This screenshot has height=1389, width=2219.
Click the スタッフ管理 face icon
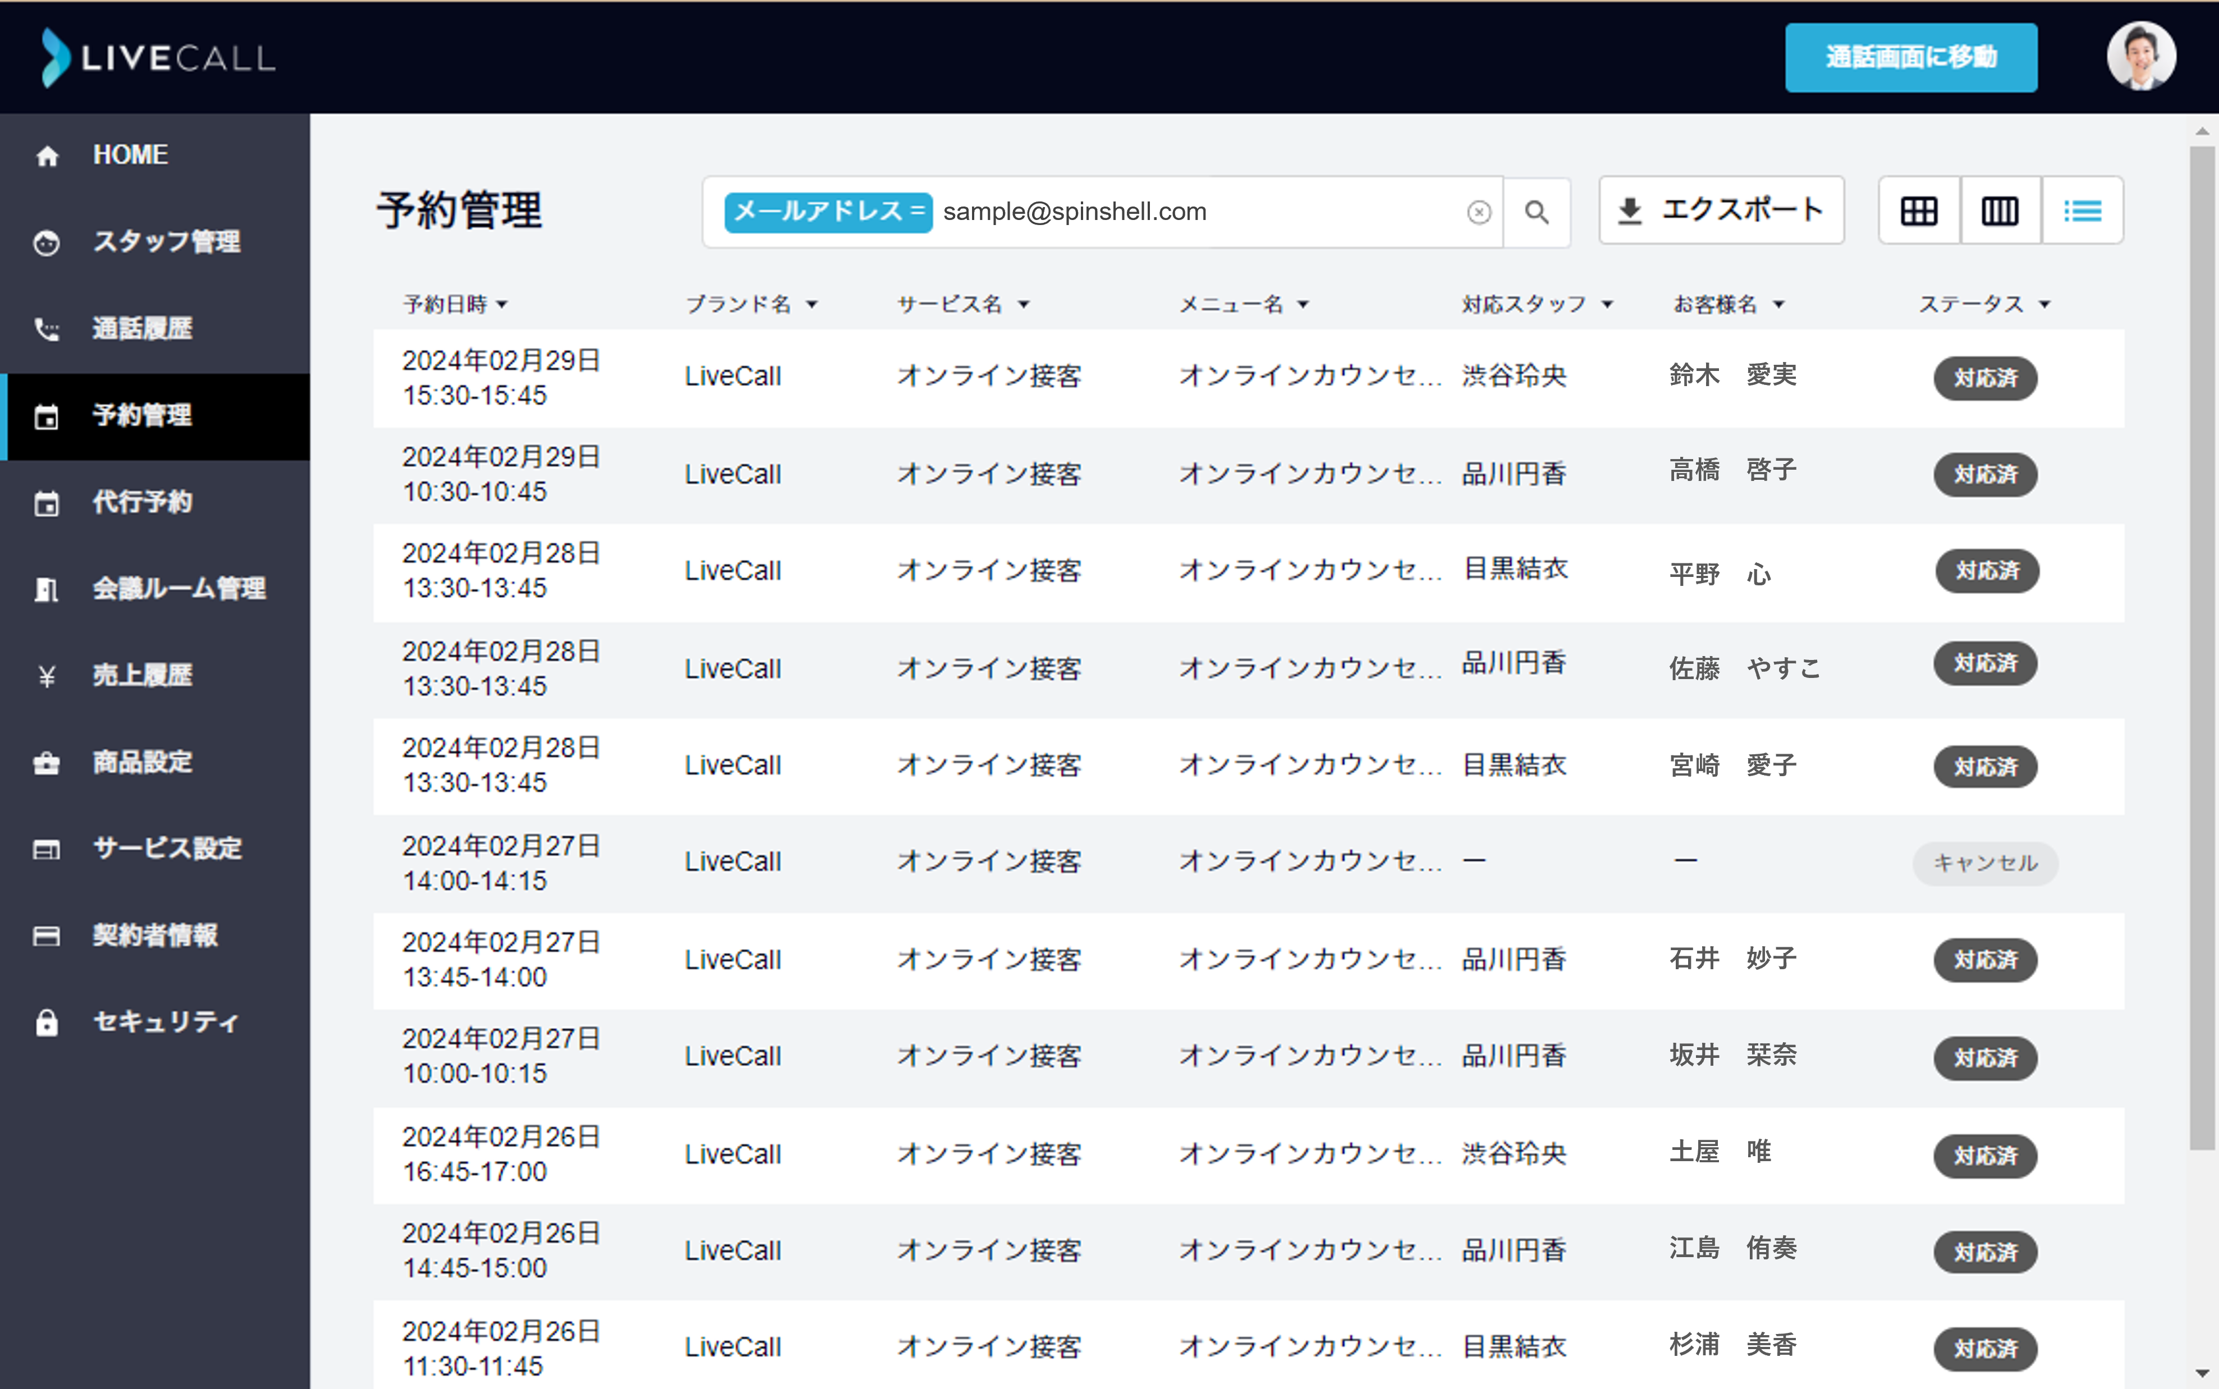tap(47, 242)
